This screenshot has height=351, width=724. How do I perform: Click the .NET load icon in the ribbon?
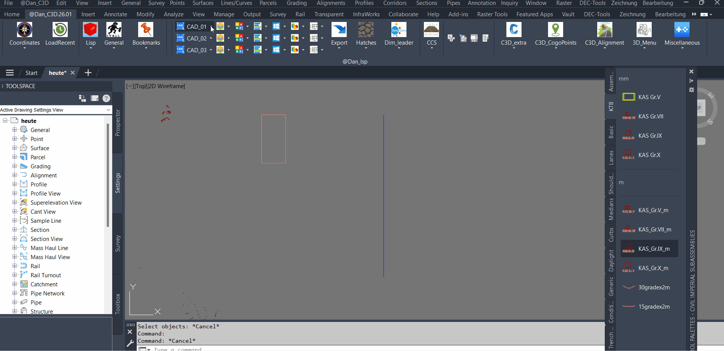click(463, 38)
